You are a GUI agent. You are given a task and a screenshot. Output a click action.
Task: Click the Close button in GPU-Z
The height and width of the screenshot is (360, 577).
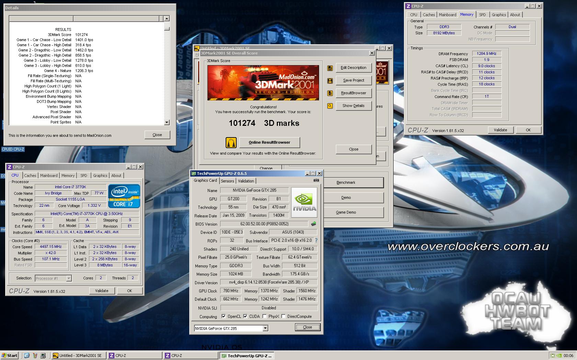307,327
